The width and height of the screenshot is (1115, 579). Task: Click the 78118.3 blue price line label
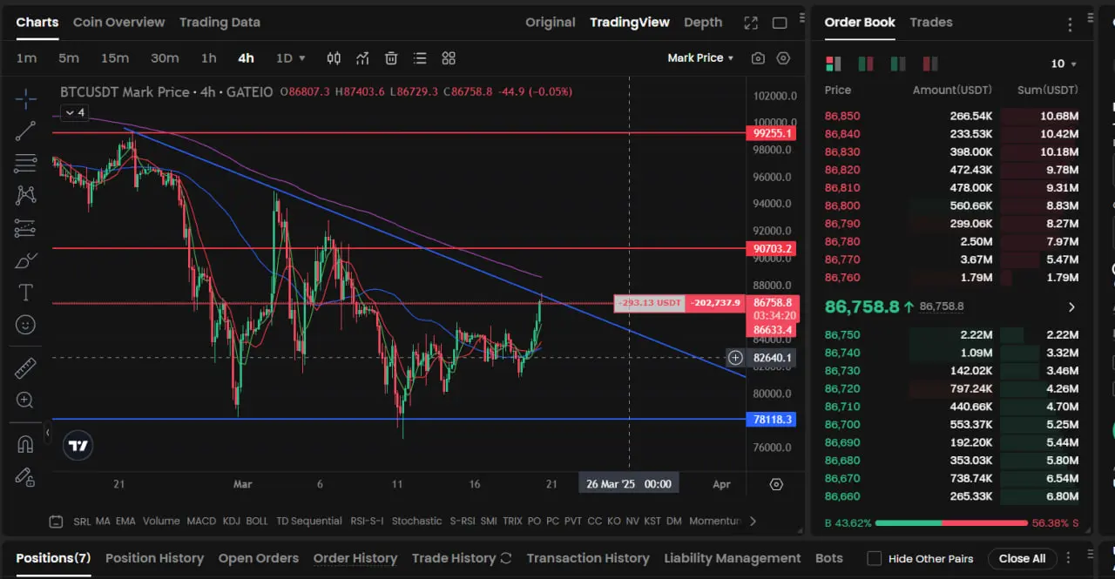[x=773, y=420]
